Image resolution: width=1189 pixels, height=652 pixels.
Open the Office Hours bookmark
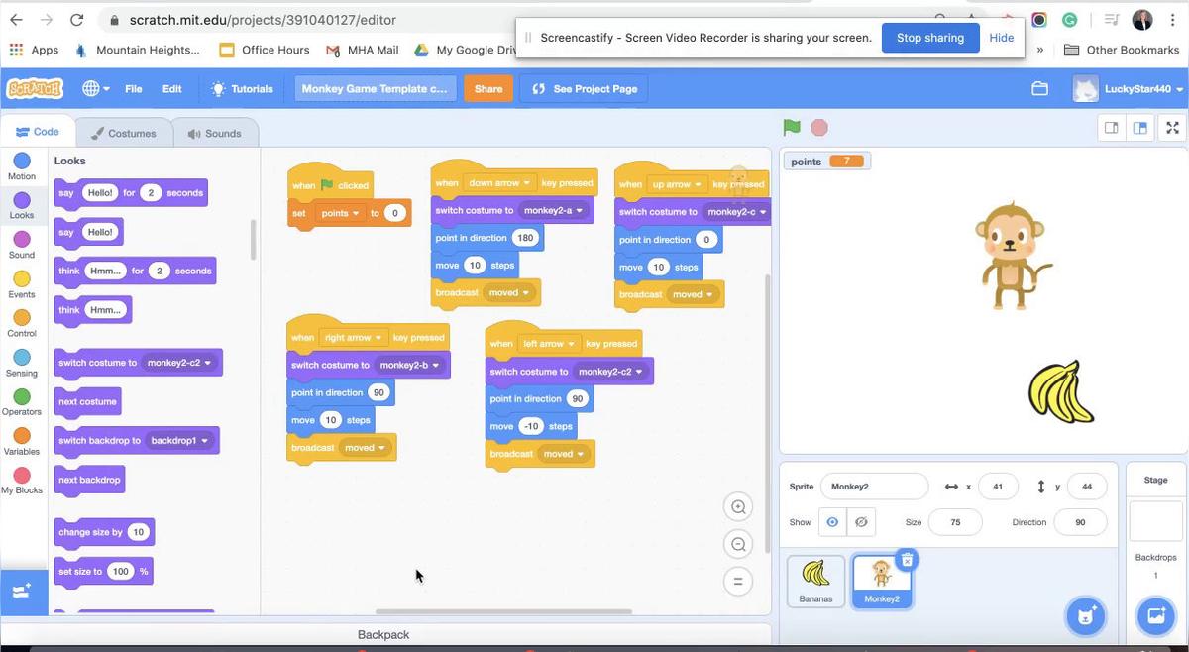pyautogui.click(x=264, y=50)
